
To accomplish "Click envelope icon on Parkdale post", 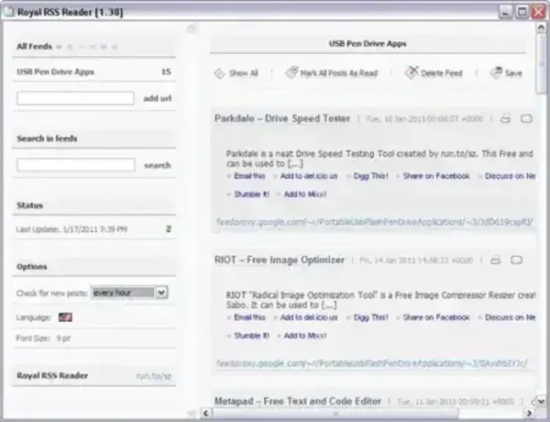I will tap(526, 118).
